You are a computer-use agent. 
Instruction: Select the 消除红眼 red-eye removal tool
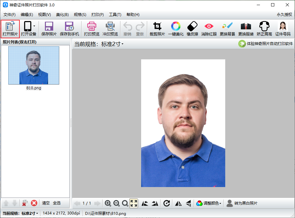(x=209, y=29)
